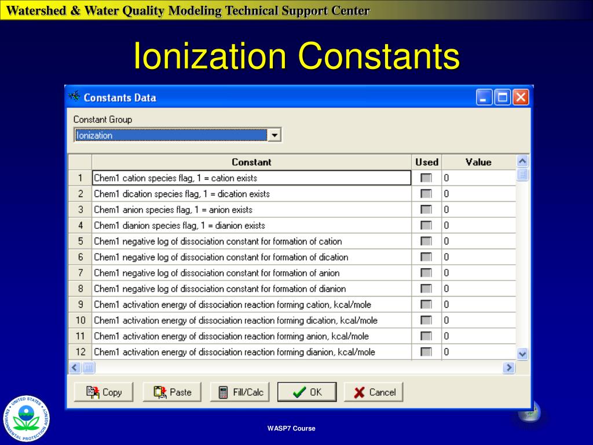Select 'dissociation constant for formation of anion' text

coord(260,273)
